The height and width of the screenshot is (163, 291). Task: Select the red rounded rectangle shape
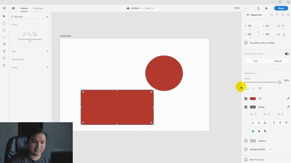117,107
